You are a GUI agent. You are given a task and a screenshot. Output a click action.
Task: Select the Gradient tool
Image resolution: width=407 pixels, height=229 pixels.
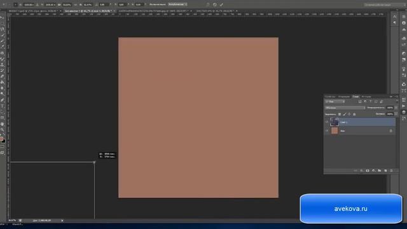click(x=3, y=82)
